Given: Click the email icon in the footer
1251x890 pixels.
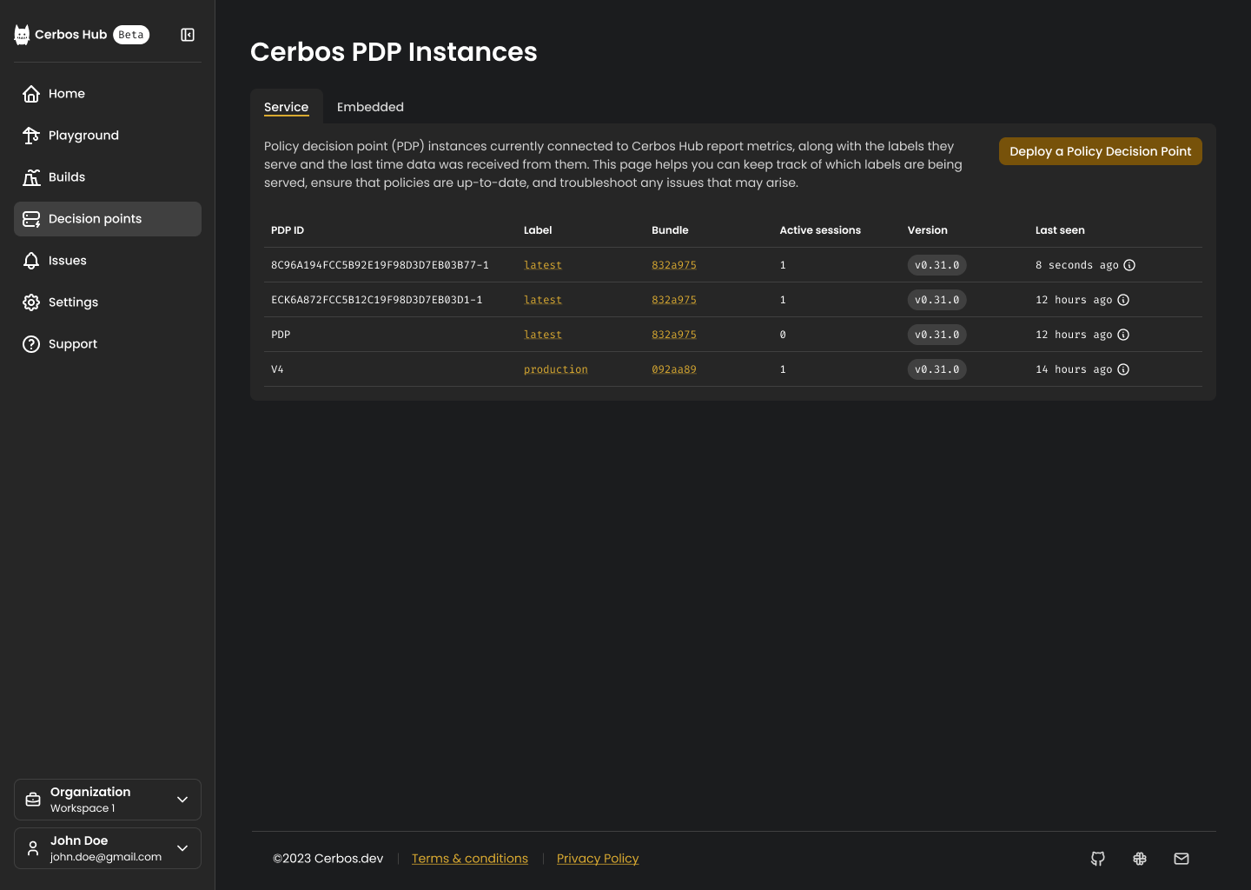Looking at the screenshot, I should pos(1181,859).
